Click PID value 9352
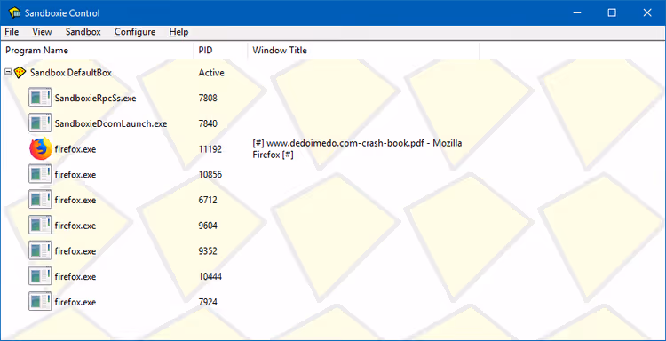The height and width of the screenshot is (341, 666). 208,251
